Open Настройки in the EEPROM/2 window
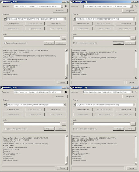Image resolution: width=139 pixels, height=172 pixels. click(60, 97)
